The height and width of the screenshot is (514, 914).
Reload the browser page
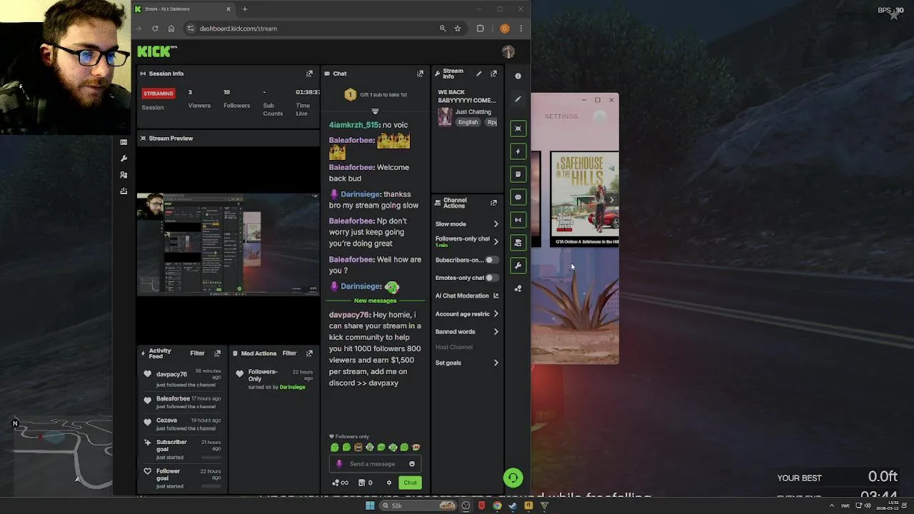tap(155, 29)
